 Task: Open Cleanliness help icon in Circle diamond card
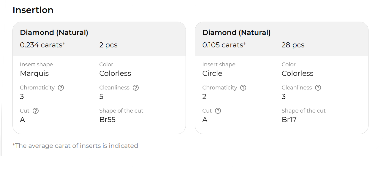(318, 88)
